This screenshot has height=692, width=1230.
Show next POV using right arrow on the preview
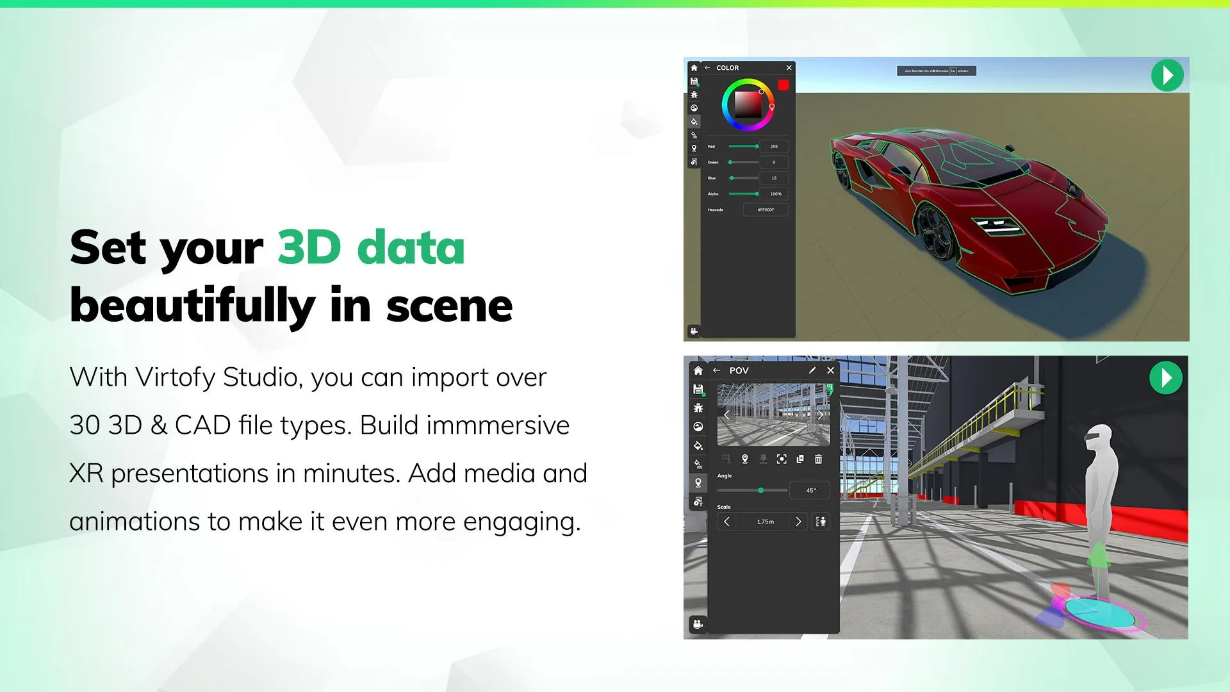click(821, 415)
